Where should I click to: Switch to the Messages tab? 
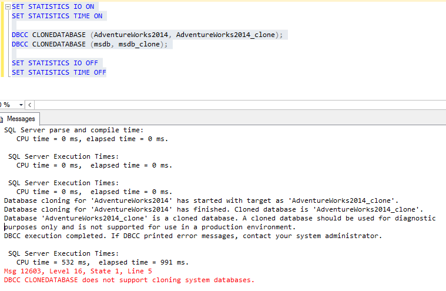click(20, 119)
